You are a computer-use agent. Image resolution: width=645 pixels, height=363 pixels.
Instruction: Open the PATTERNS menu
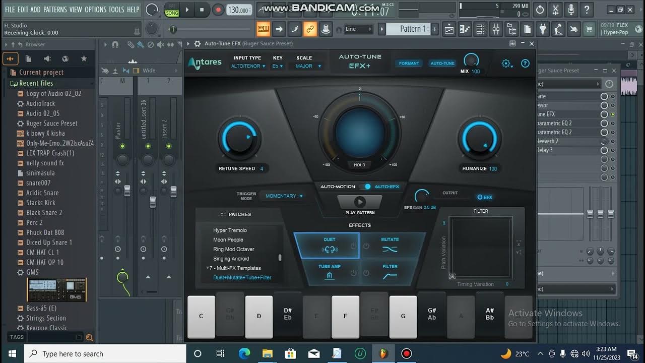(x=55, y=10)
